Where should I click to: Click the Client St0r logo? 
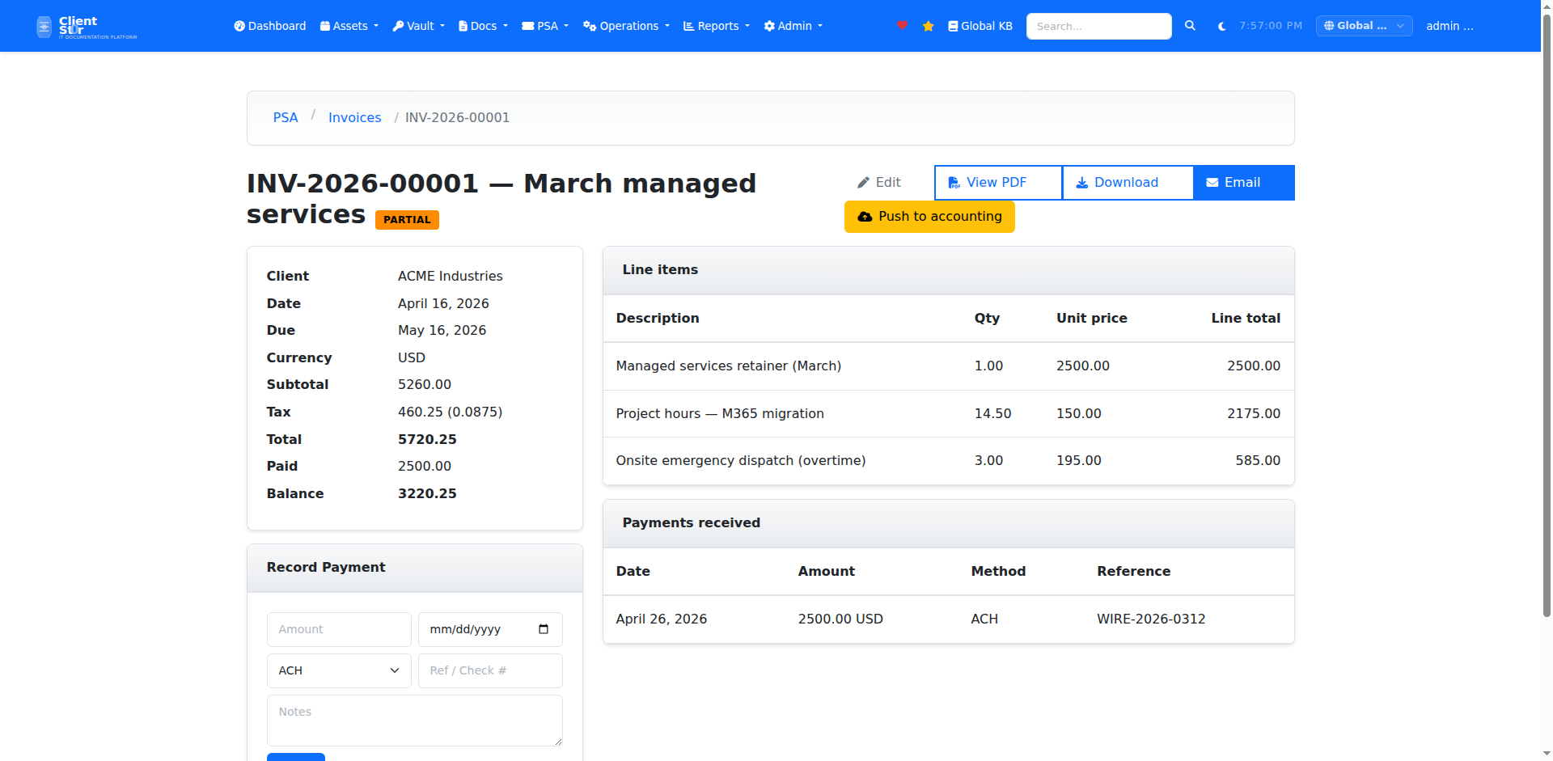pos(87,27)
